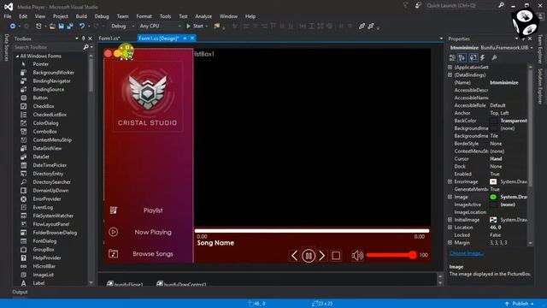Image resolution: width=547 pixels, height=308 pixels.
Task: Click the Publish button in status bar
Action: tap(520, 304)
